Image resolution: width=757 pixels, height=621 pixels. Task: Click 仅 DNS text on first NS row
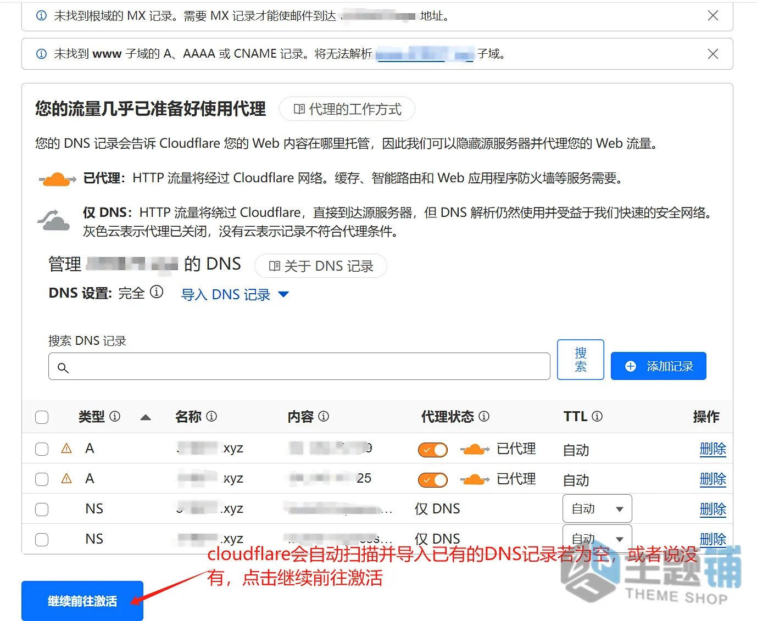tap(437, 509)
